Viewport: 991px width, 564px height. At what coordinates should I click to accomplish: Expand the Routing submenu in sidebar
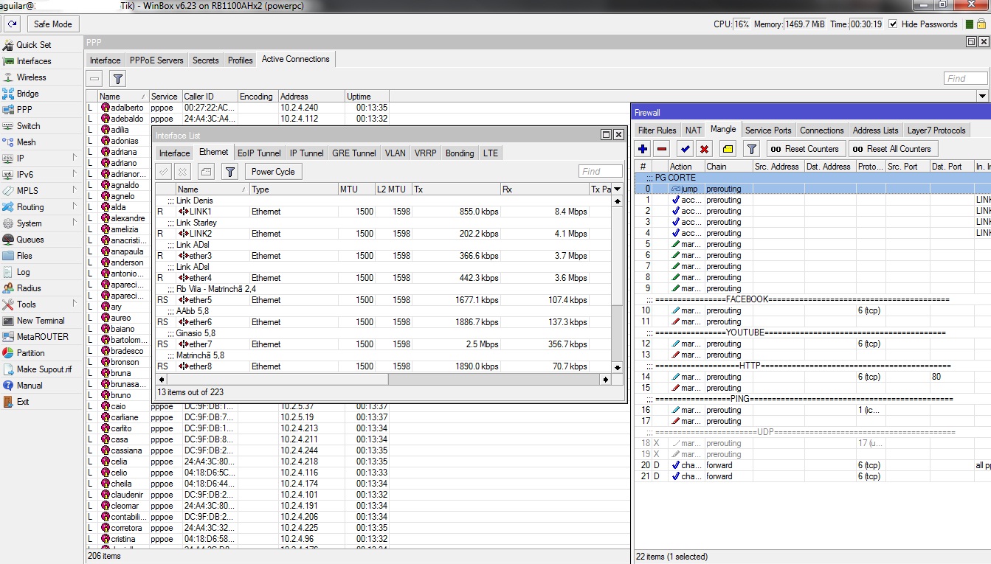(30, 207)
